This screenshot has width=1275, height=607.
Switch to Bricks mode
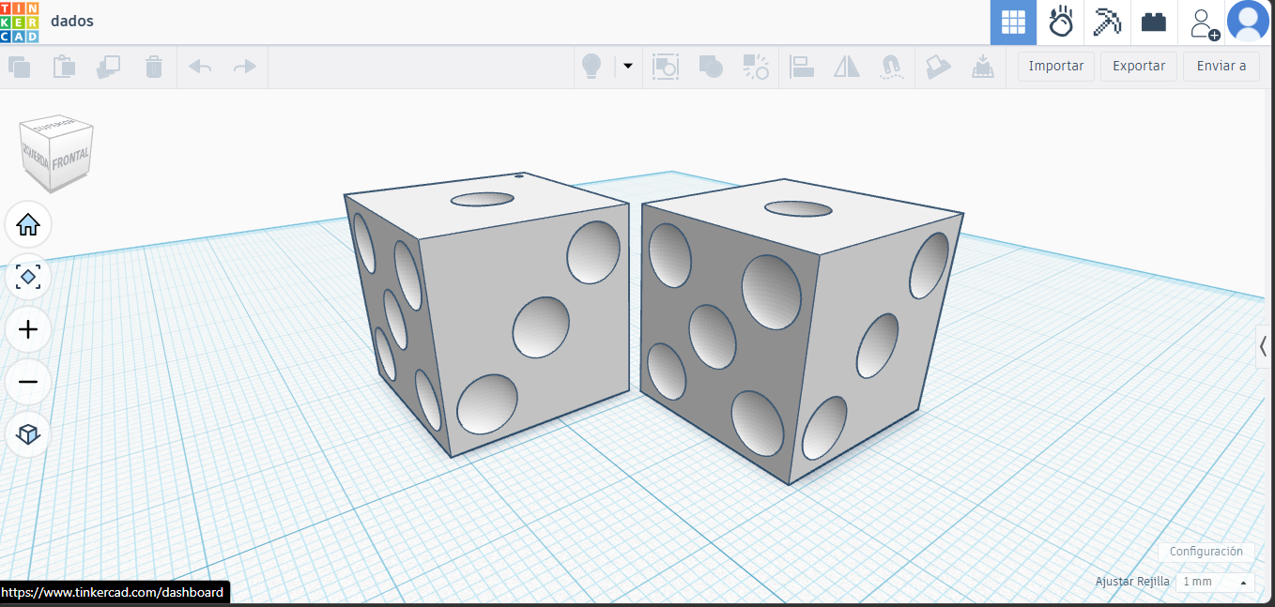click(1154, 22)
